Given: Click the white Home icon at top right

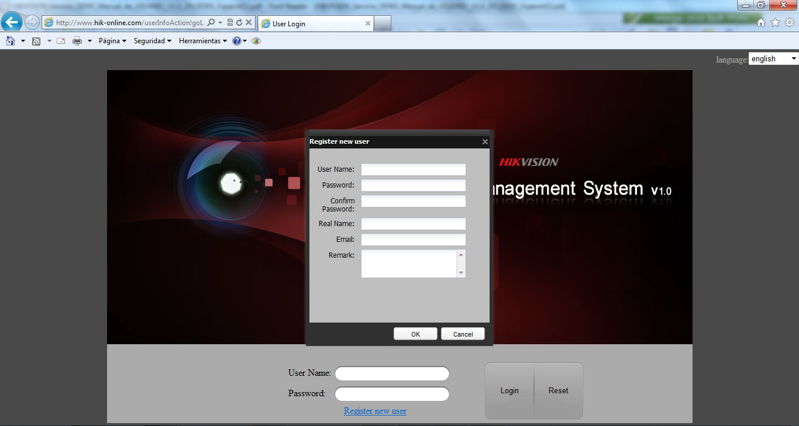Looking at the screenshot, I should pyautogui.click(x=761, y=23).
